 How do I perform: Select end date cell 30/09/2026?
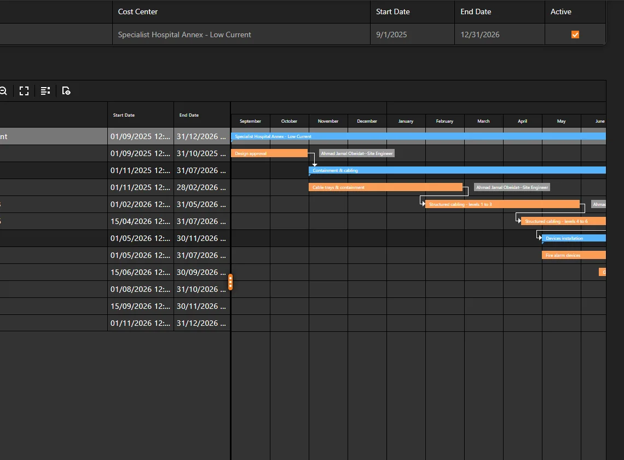tap(202, 272)
